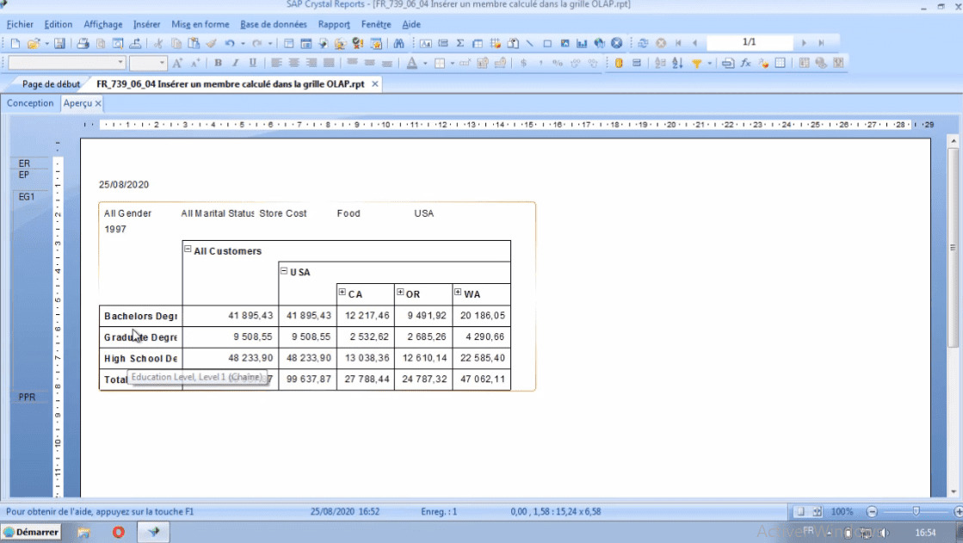Click the Insert Summary sigma icon
963x543 pixels.
point(460,43)
